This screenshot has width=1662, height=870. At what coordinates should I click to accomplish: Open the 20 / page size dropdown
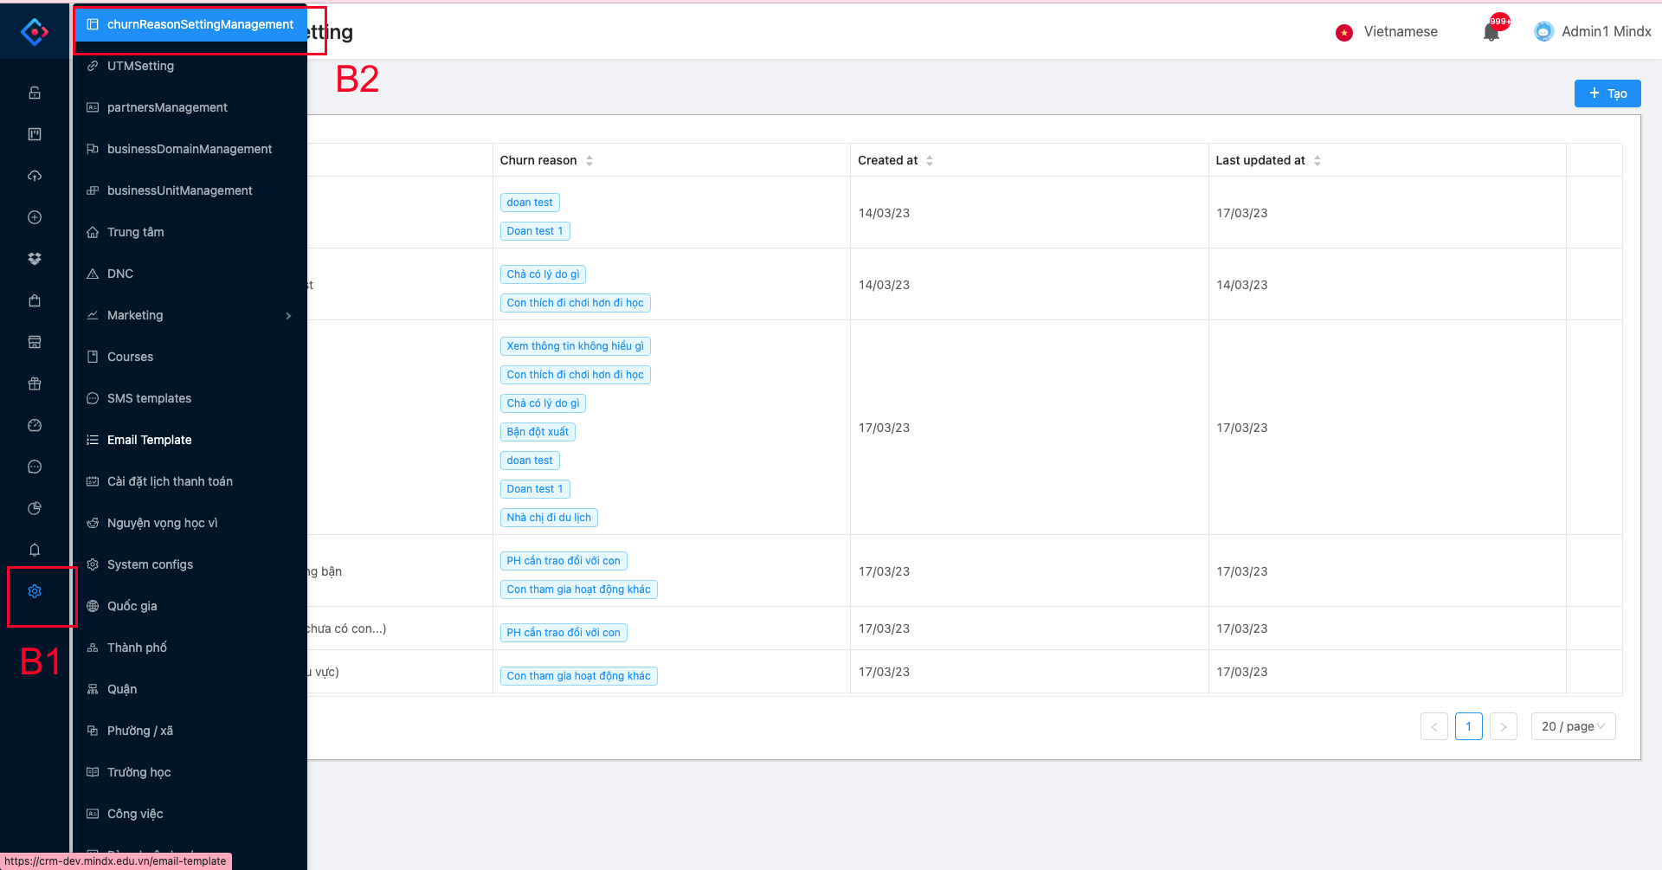1573,726
